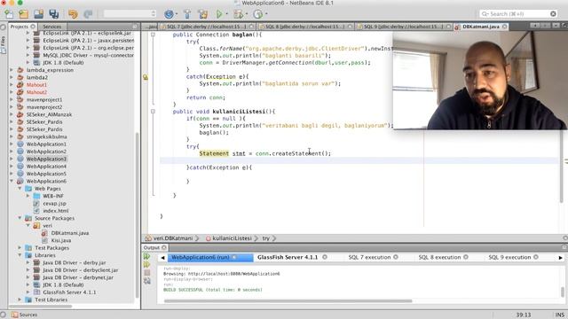Open the GlassFish Server 4.1.1 output tab
The image size is (568, 319).
288,257
